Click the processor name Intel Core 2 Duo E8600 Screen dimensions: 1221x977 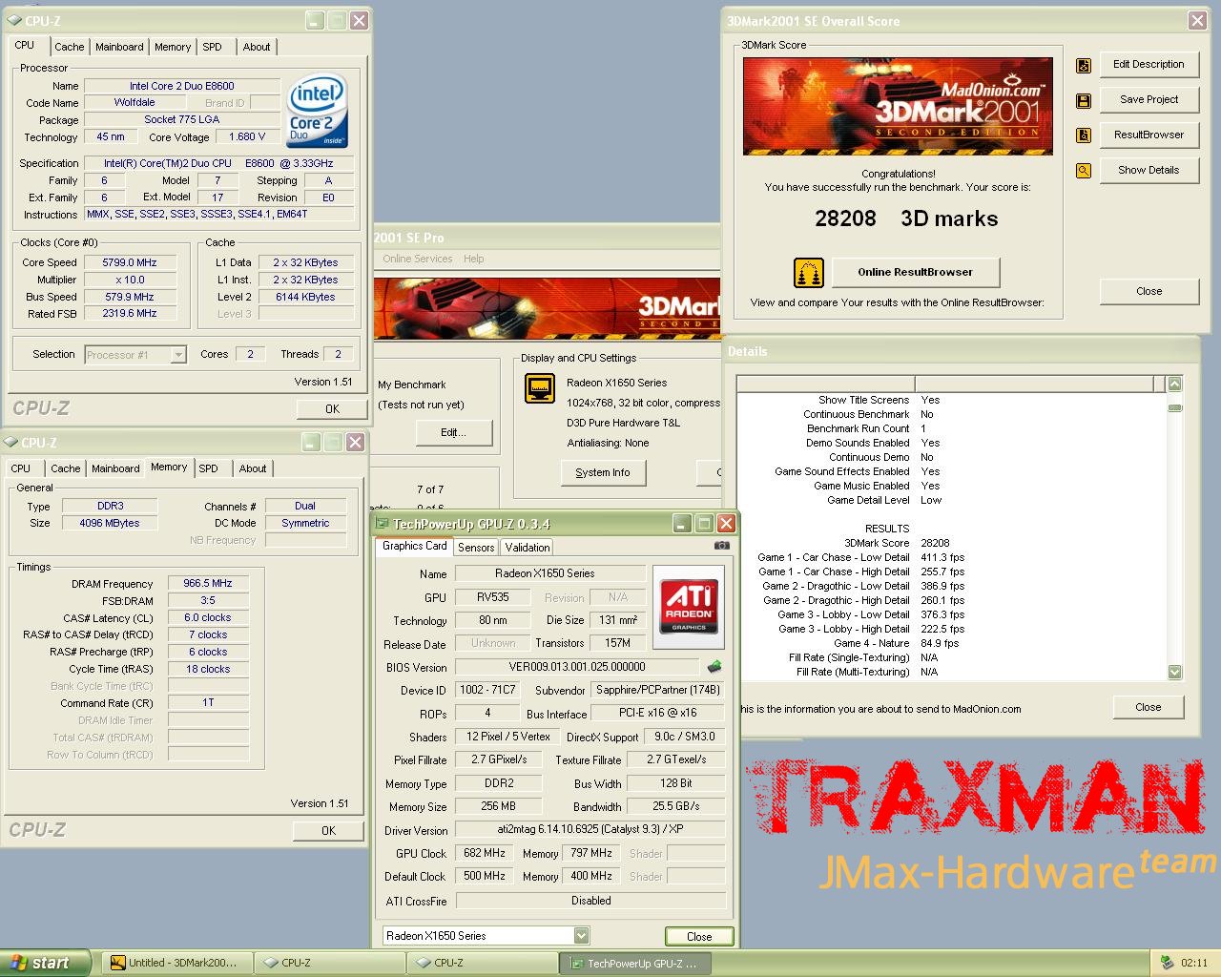coord(182,86)
